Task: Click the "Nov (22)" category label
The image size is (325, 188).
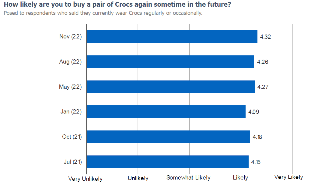Action: pos(71,37)
